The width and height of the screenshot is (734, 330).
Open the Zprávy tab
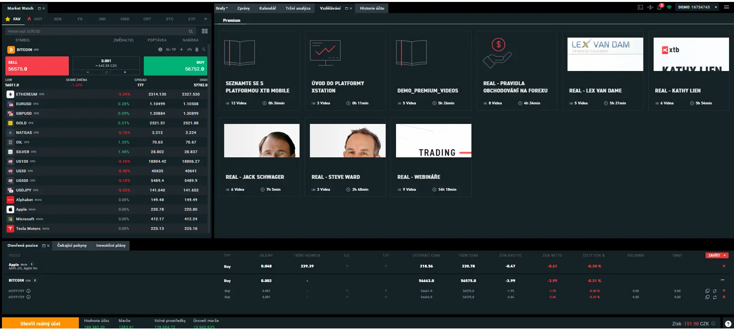pyautogui.click(x=243, y=8)
